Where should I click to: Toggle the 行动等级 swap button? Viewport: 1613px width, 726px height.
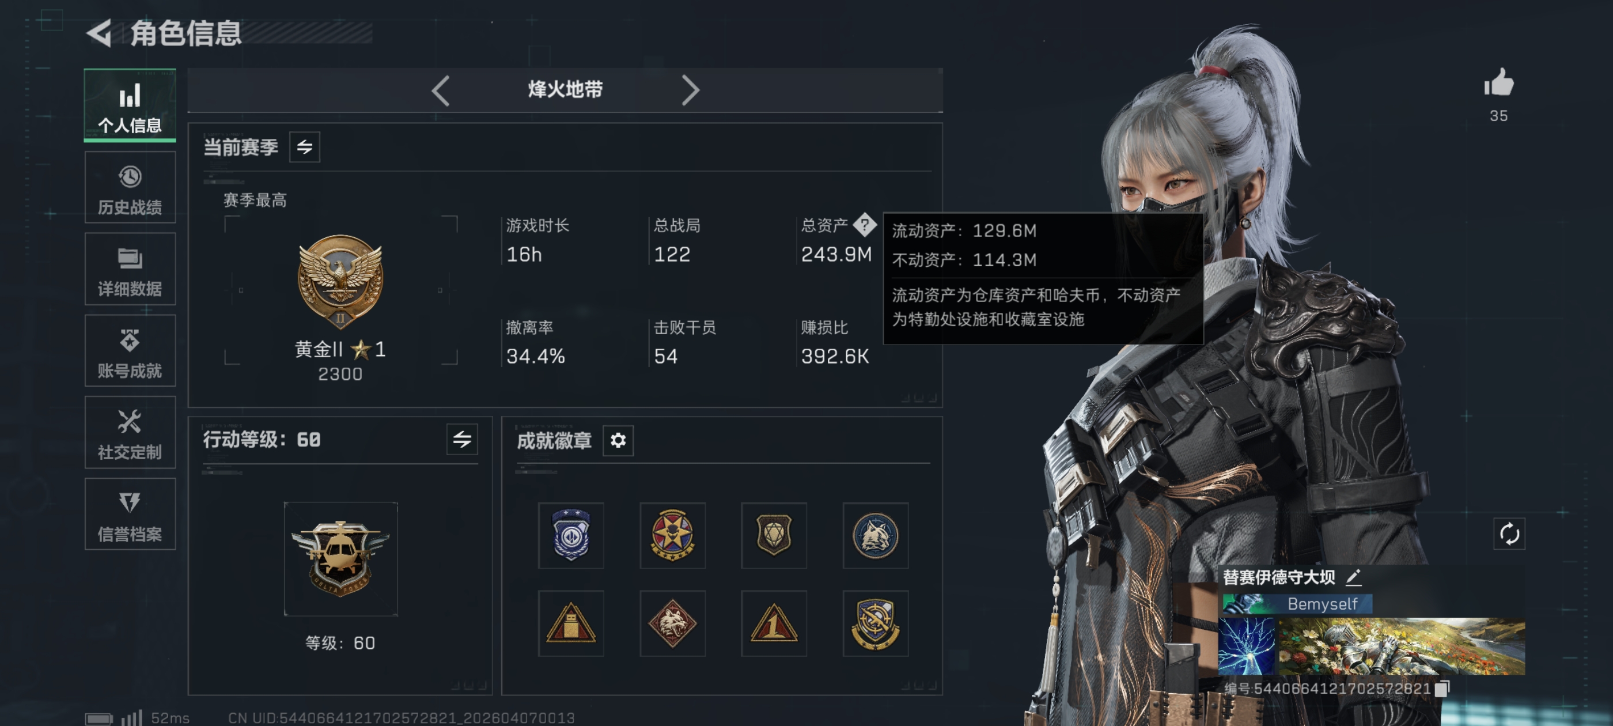pyautogui.click(x=462, y=440)
